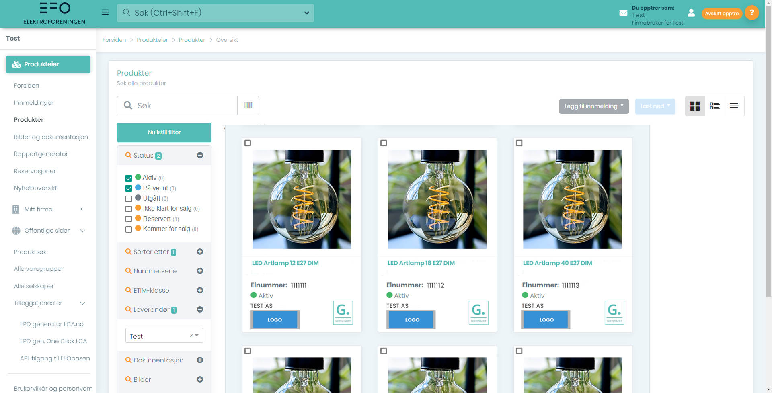Click the user profile icon
The height and width of the screenshot is (393, 772).
[x=691, y=13]
